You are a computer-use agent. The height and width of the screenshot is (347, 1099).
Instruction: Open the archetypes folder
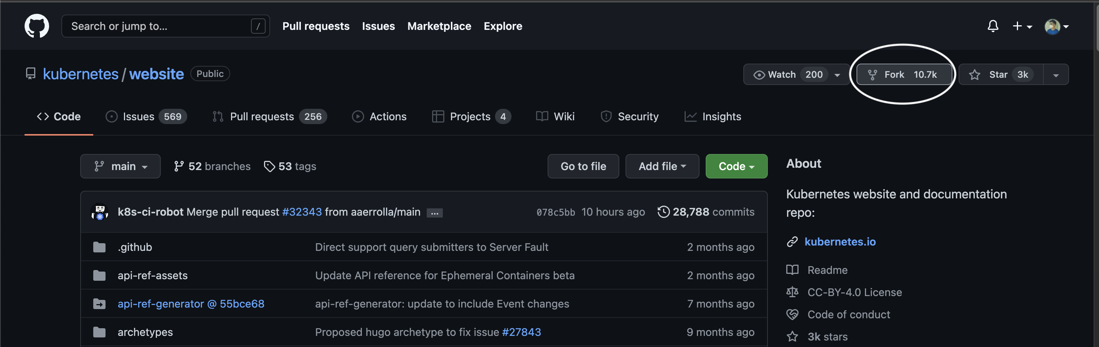(145, 332)
